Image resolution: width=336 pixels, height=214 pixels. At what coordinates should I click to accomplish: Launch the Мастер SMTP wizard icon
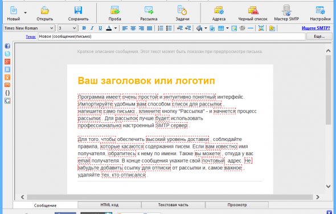pyautogui.click(x=286, y=10)
